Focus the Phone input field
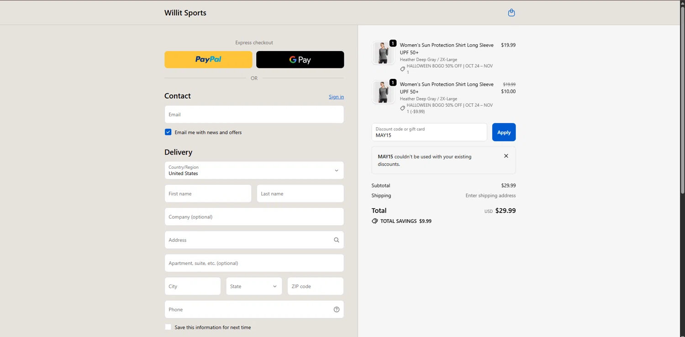685x337 pixels. (x=254, y=310)
